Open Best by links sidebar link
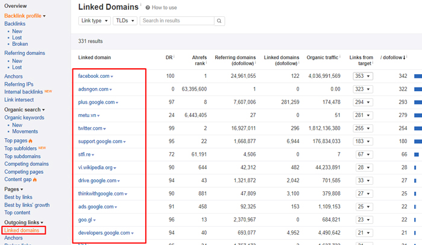 coord(18,197)
